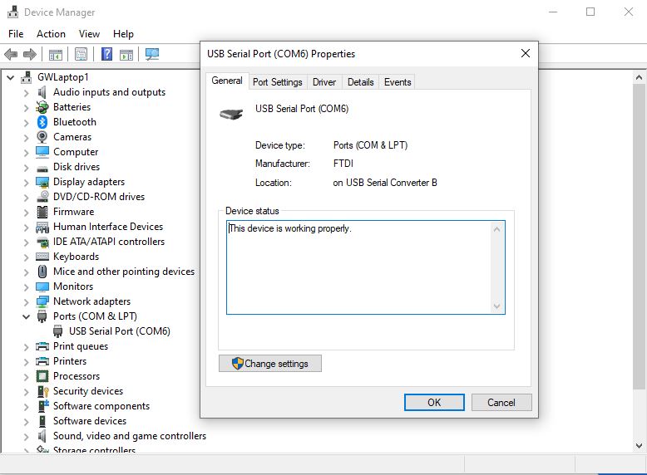Screen dimensions: 647x475
Task: Expand the Audio inputs and outputs node
Action: tap(27, 92)
